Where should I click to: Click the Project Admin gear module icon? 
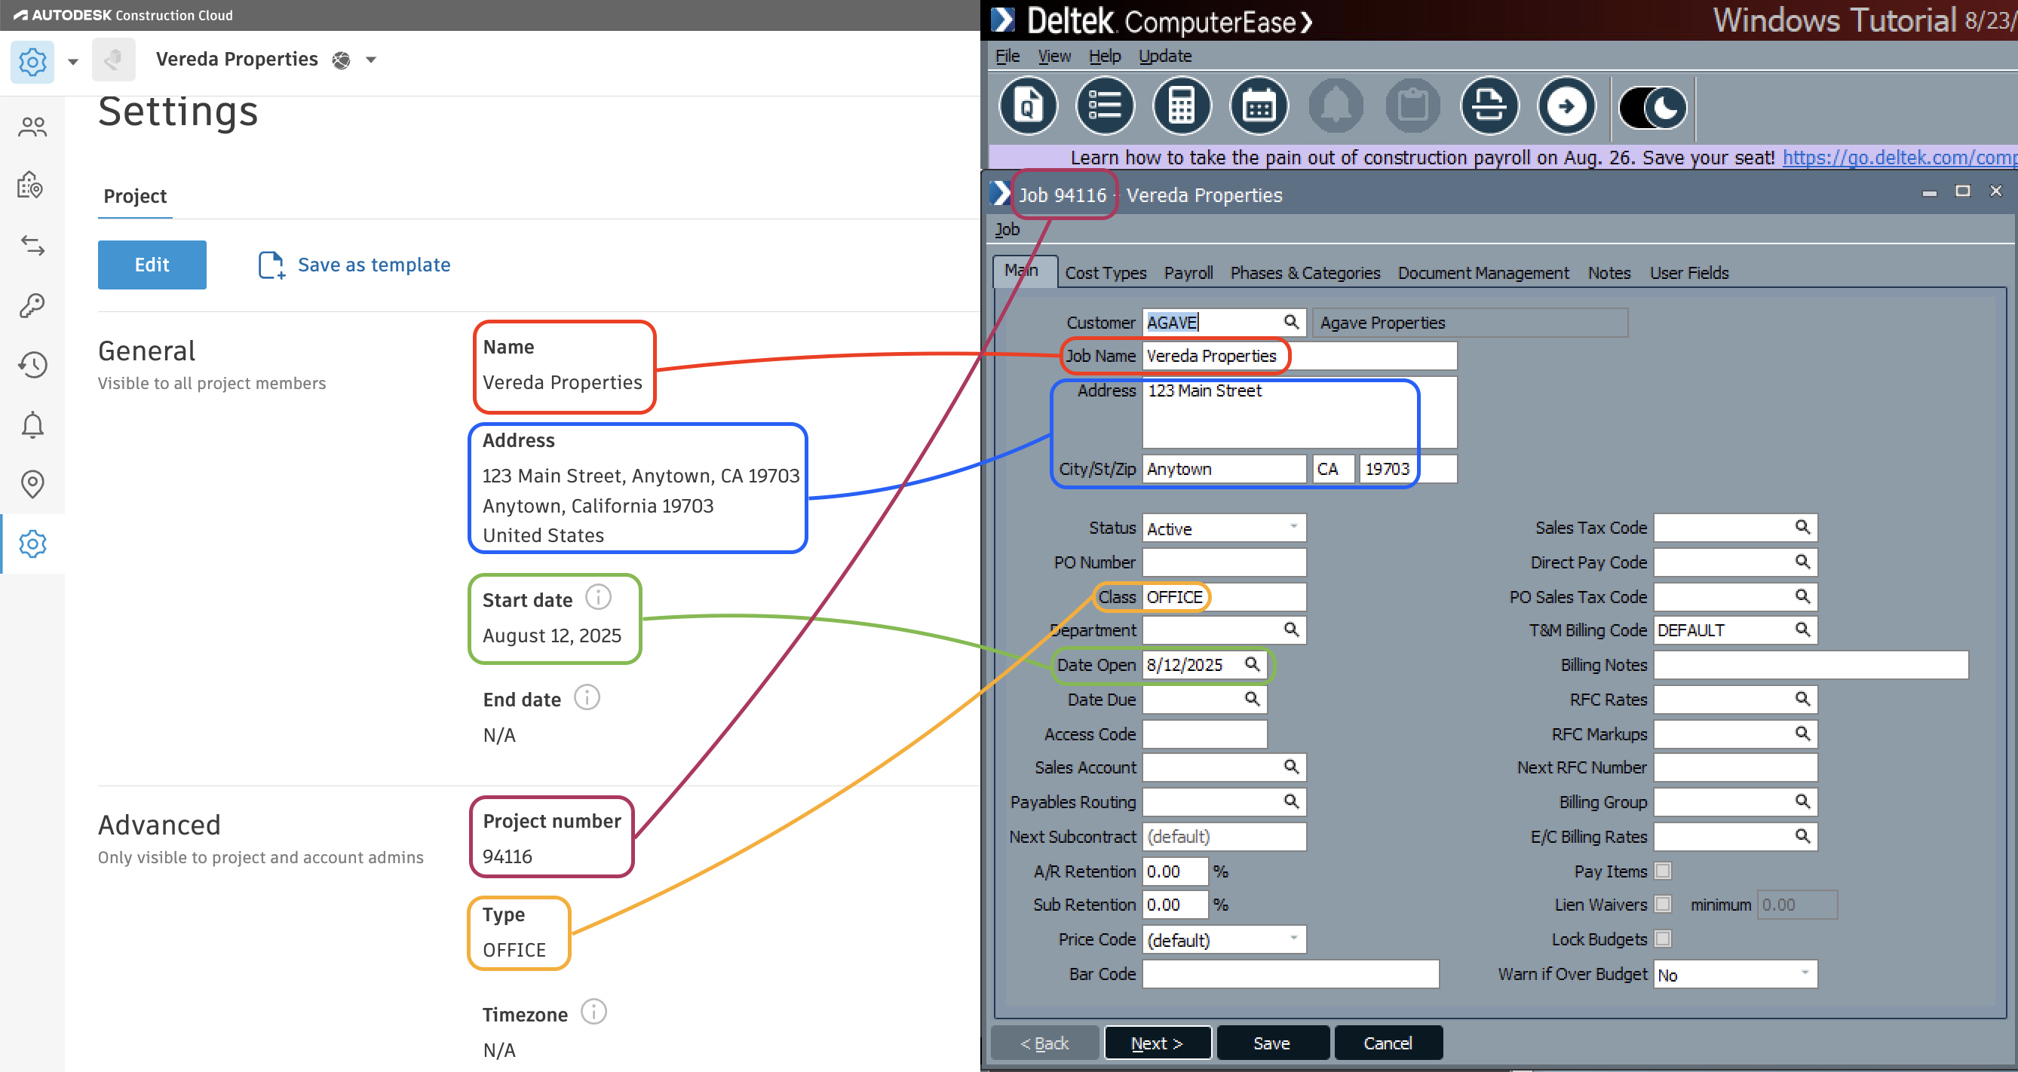tap(32, 61)
